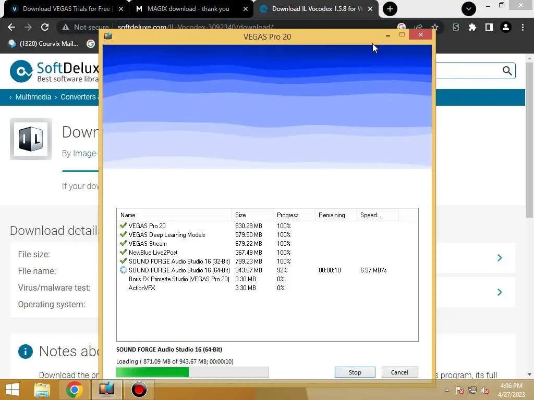Switch to Download IL Vocodex tab
This screenshot has height=400, width=534.
point(317,9)
